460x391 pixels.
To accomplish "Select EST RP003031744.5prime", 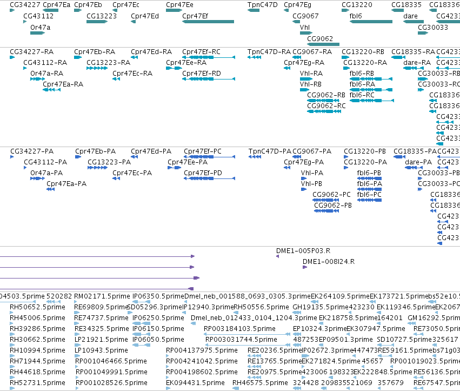I will pyautogui.click(x=248, y=345).
